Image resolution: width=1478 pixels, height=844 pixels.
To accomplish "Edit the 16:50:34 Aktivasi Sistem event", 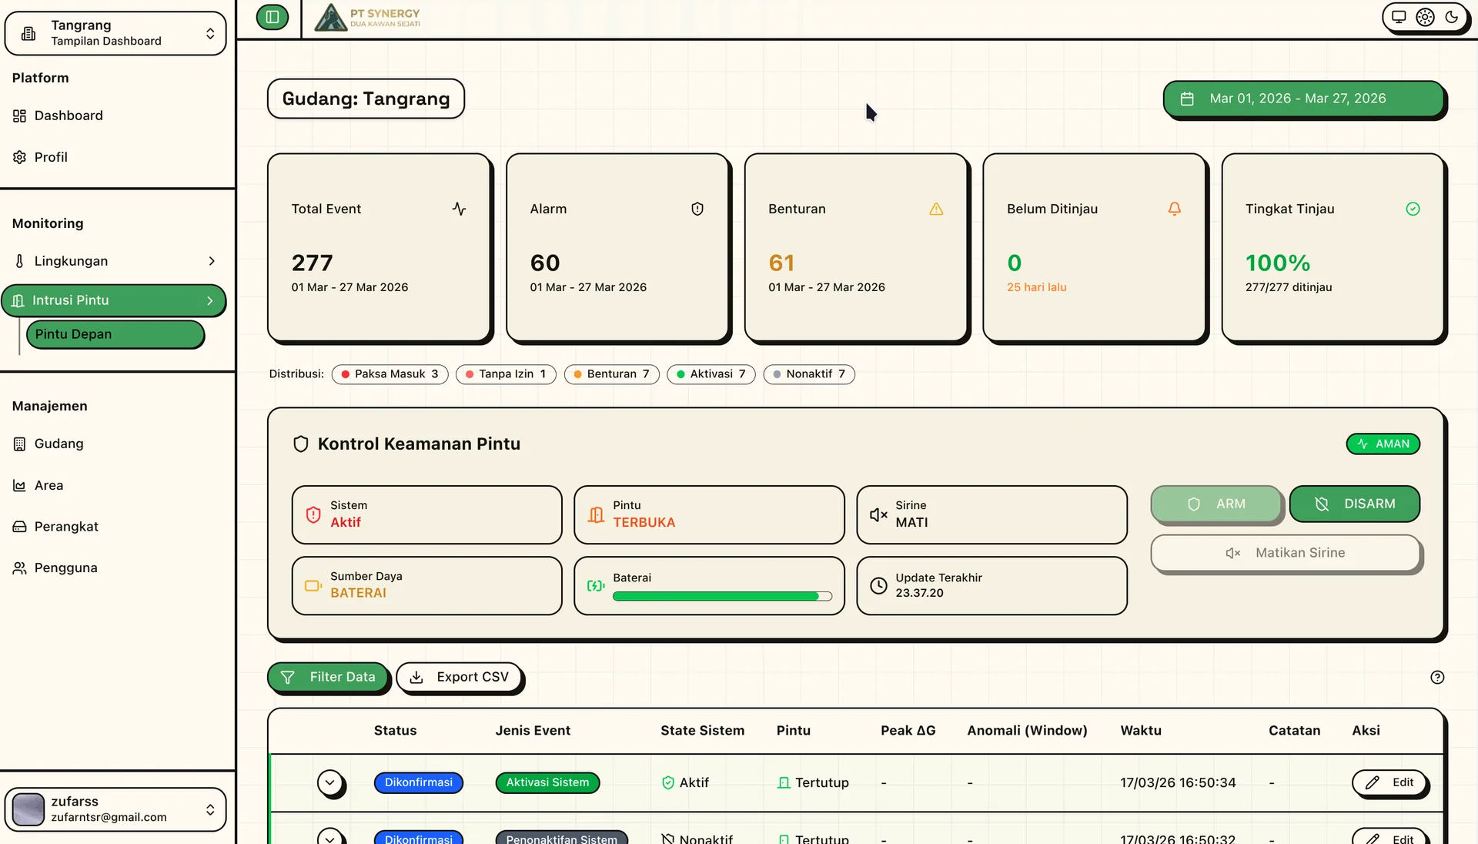I will tap(1390, 783).
